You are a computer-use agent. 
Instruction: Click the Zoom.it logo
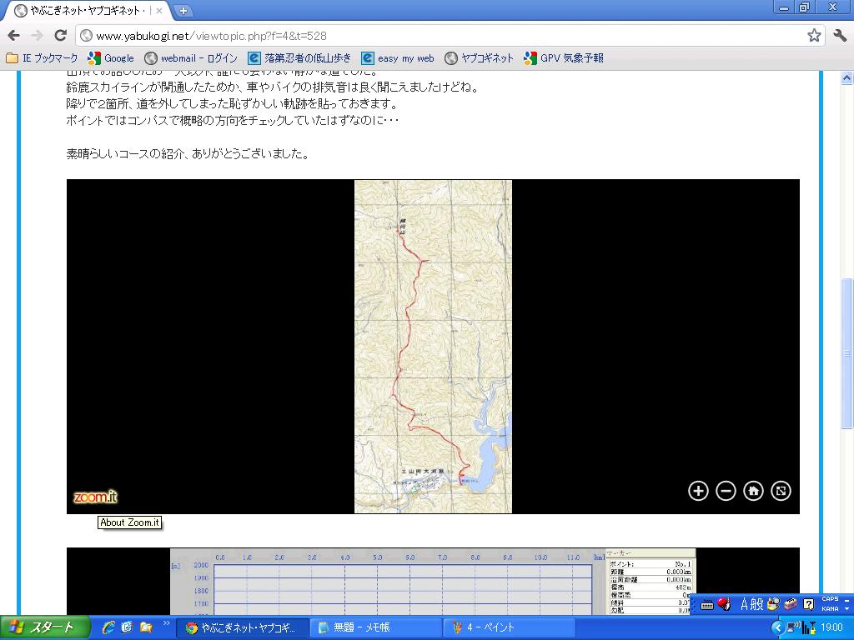(x=95, y=497)
